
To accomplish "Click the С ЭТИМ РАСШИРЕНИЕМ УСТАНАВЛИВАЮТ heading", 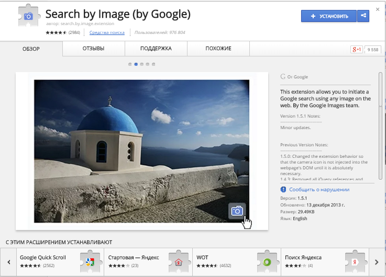I will tap(59, 243).
